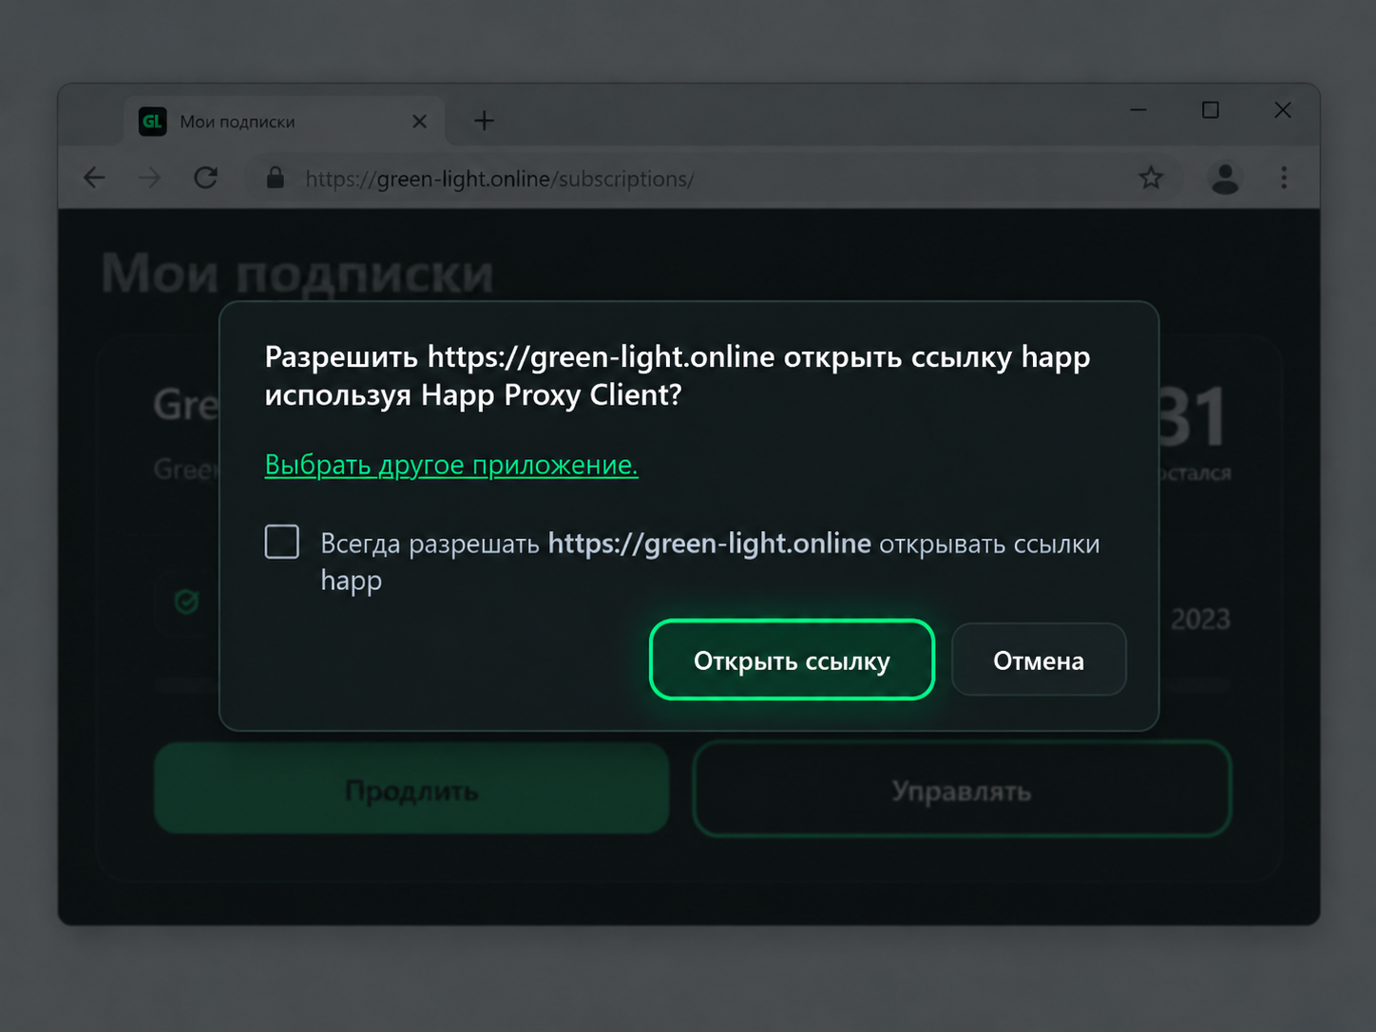The width and height of the screenshot is (1376, 1032).
Task: Enable 'Всегда разрешать' checkbox
Action: pyautogui.click(x=282, y=542)
